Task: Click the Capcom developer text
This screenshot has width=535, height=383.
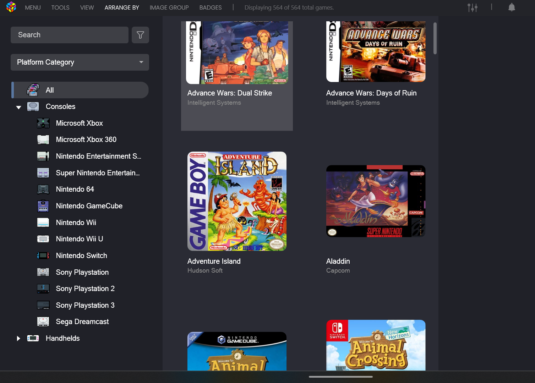Action: (x=338, y=270)
